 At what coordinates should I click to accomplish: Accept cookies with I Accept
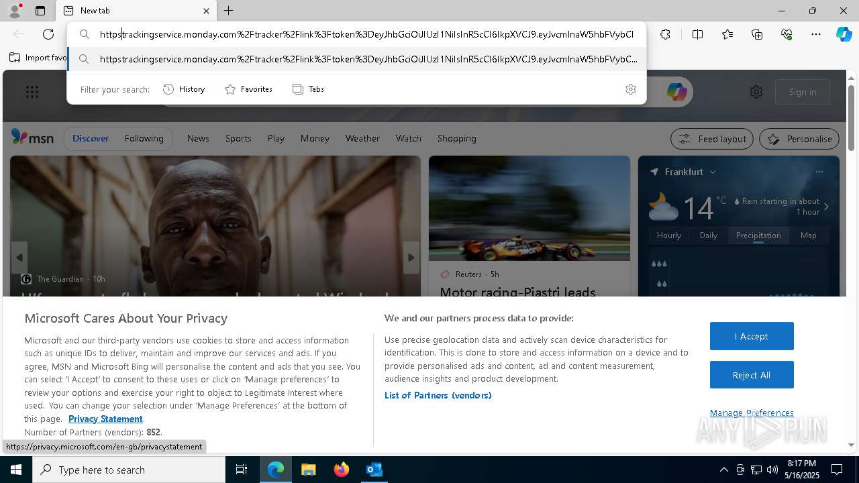pos(752,336)
